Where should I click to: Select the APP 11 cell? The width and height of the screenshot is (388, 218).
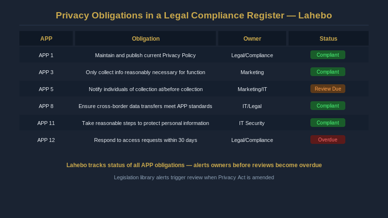point(46,123)
